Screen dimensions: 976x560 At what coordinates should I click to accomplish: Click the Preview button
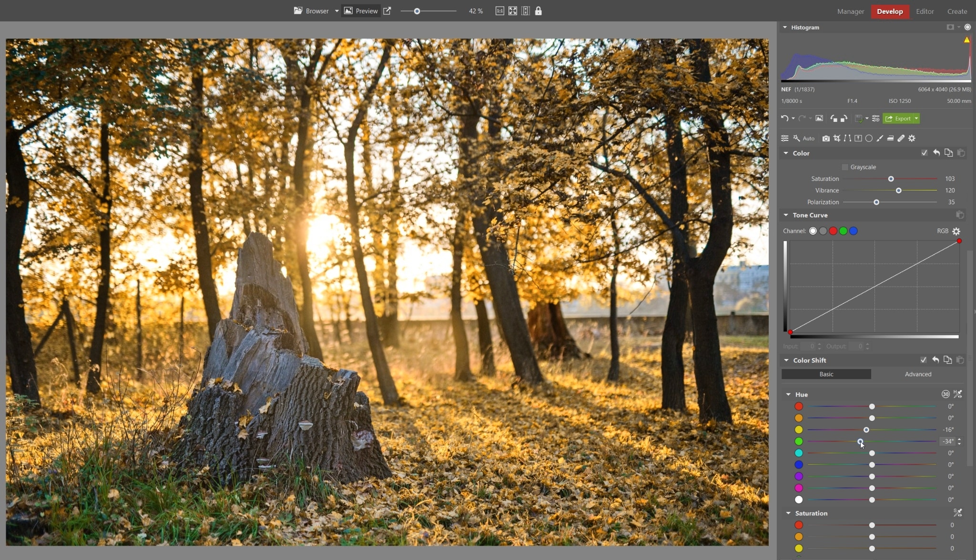[x=361, y=11]
